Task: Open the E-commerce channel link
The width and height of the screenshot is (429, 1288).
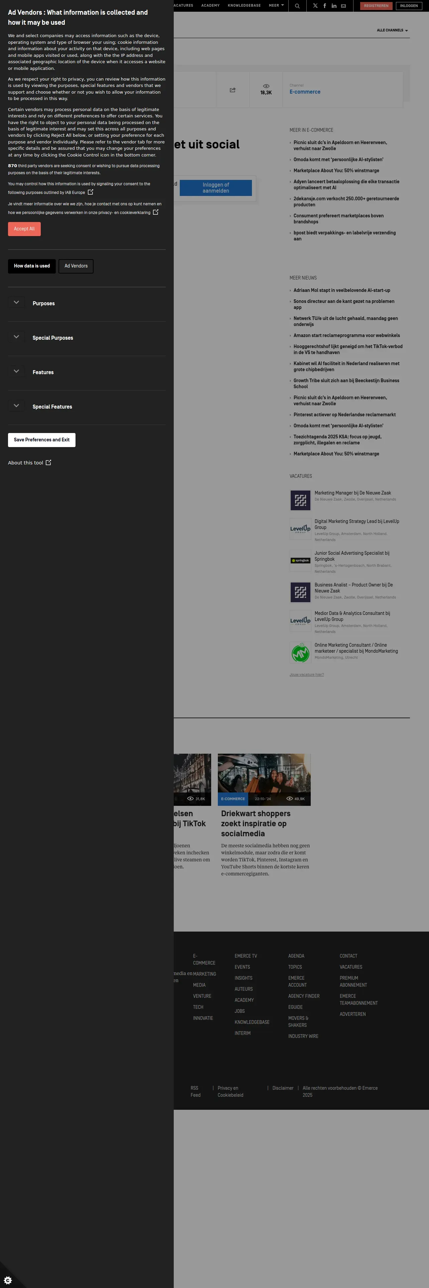Action: [305, 92]
